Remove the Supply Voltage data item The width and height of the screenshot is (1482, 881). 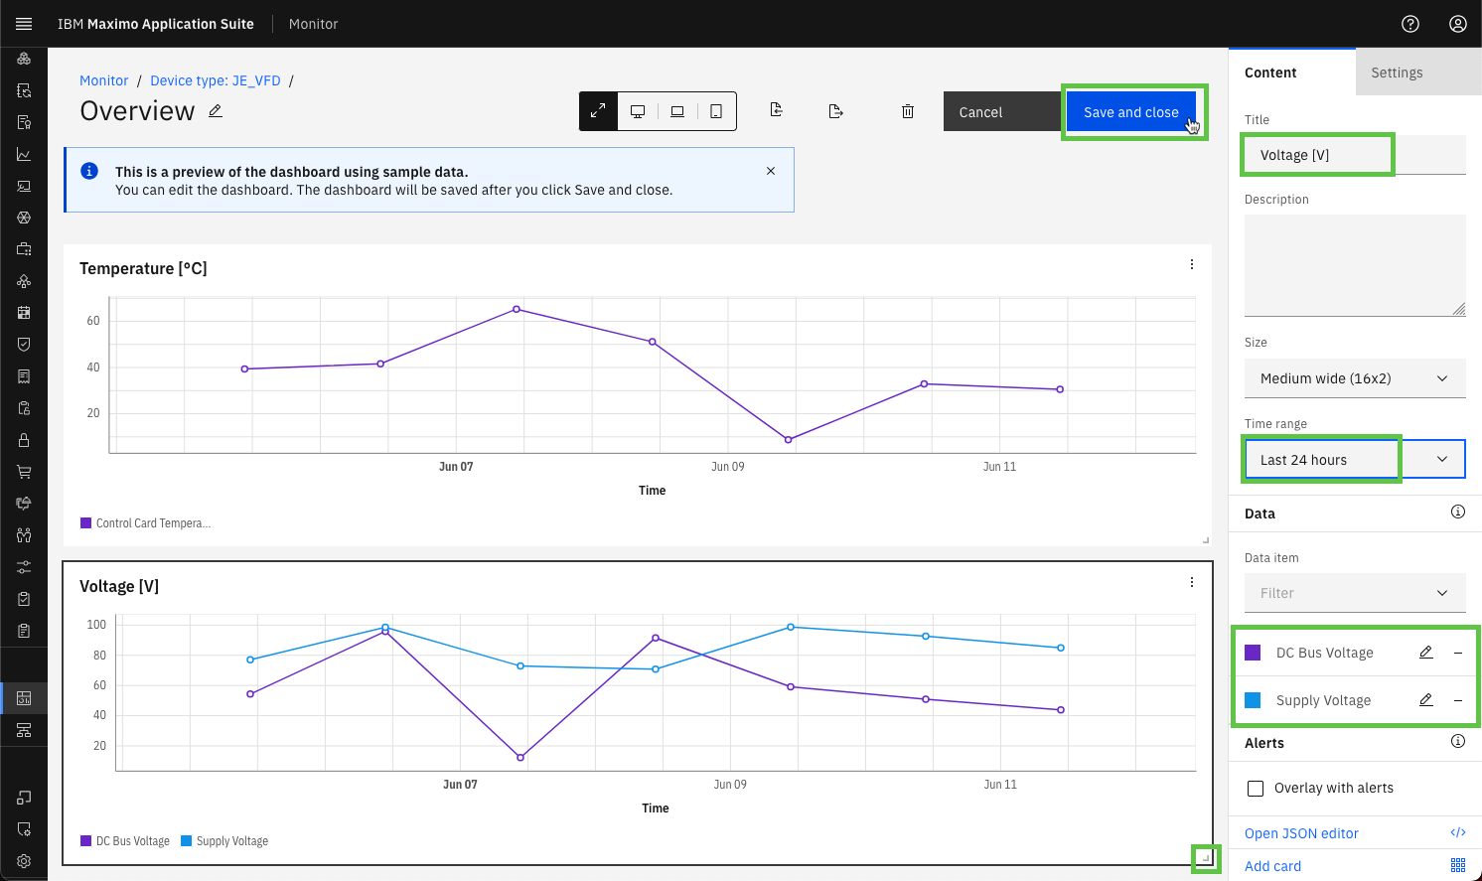click(x=1458, y=700)
